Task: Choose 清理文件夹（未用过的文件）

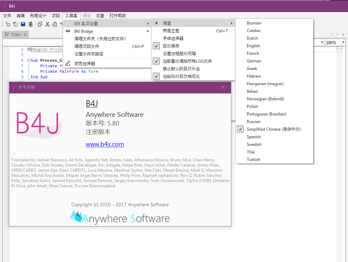Action: click(x=107, y=39)
